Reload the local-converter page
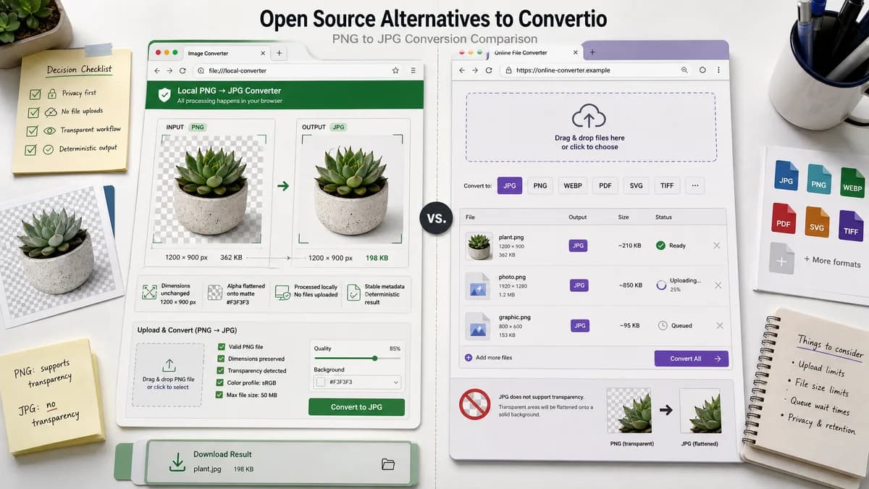The height and width of the screenshot is (489, 869). pyautogui.click(x=182, y=71)
